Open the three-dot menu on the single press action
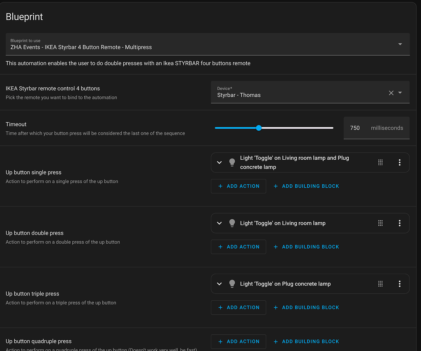 click(x=400, y=162)
